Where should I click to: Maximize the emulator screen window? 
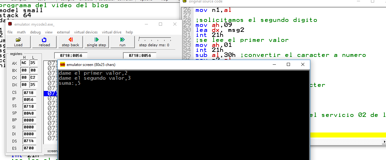pyautogui.click(x=288, y=65)
